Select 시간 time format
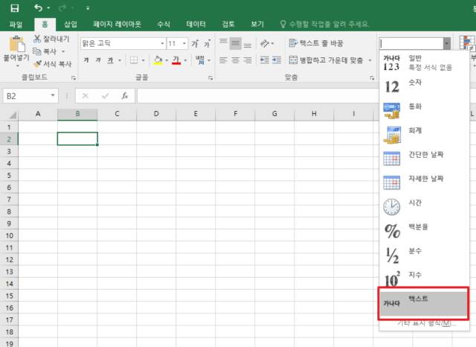 [x=423, y=206]
